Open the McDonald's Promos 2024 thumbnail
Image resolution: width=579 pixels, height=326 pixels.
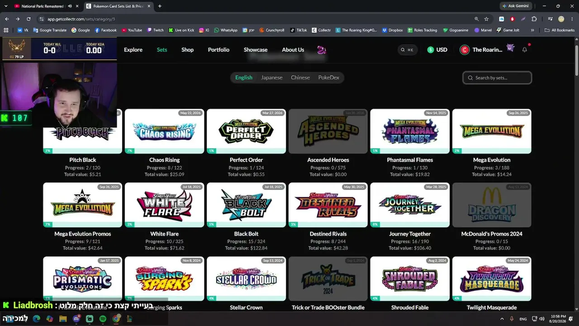tap(492, 205)
